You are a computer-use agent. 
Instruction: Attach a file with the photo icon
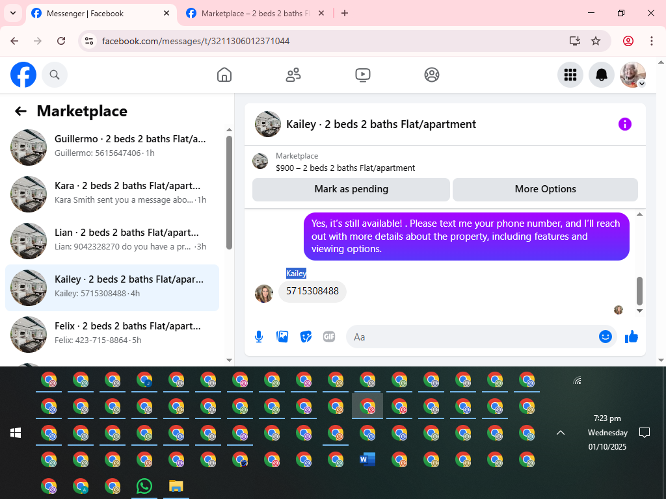(282, 337)
